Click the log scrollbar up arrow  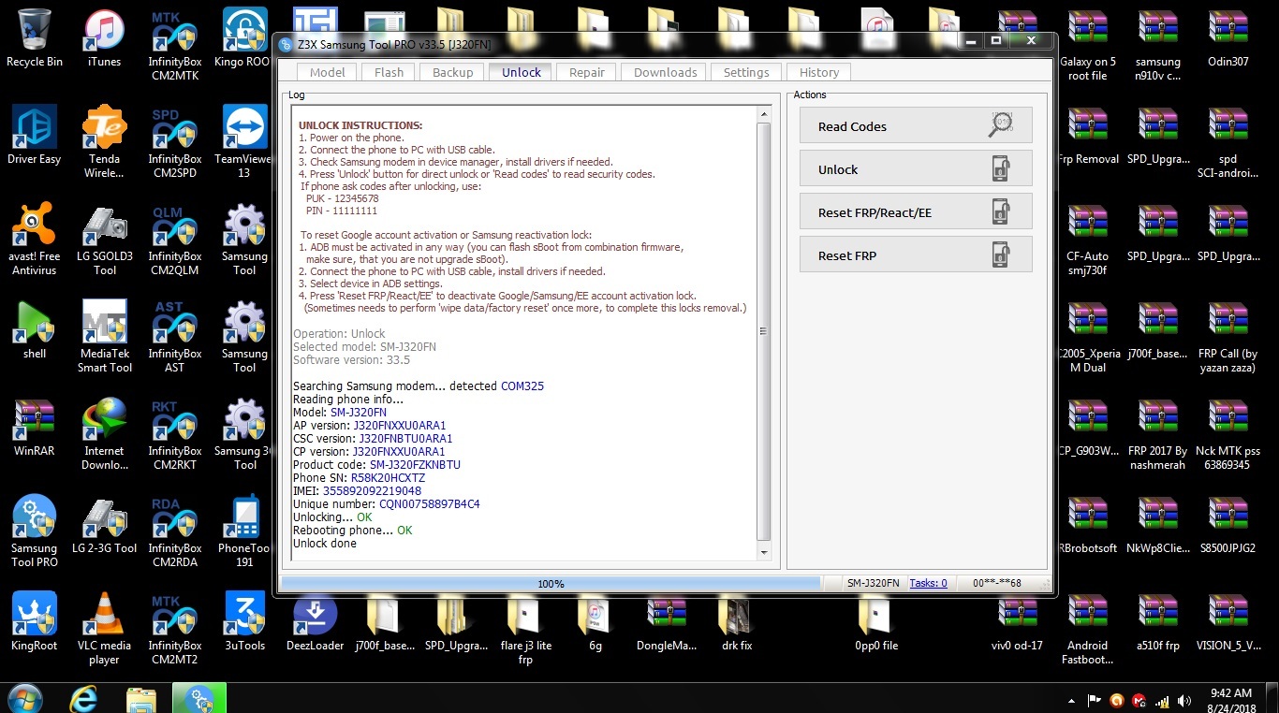click(x=764, y=114)
